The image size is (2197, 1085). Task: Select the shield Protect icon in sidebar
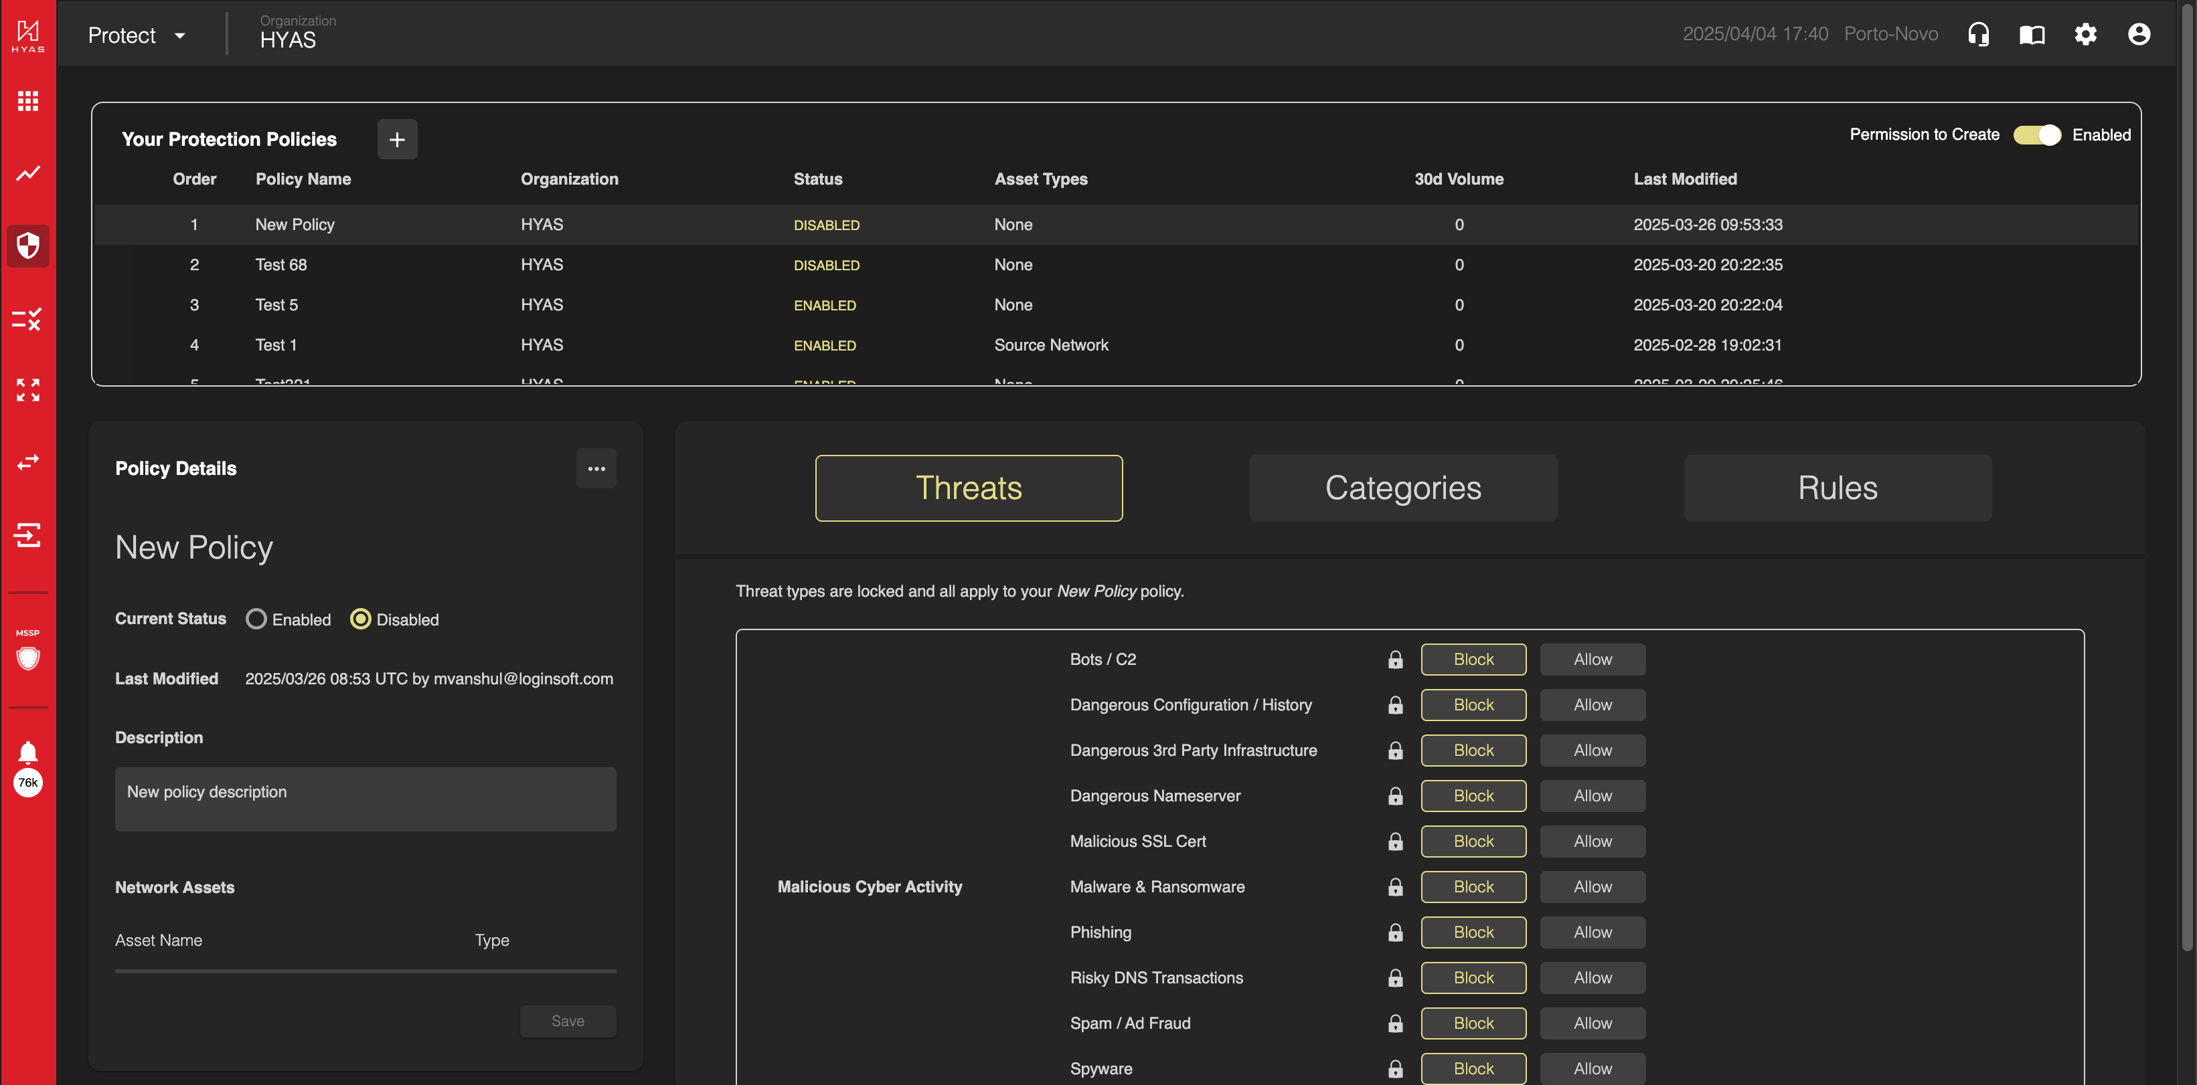click(28, 245)
